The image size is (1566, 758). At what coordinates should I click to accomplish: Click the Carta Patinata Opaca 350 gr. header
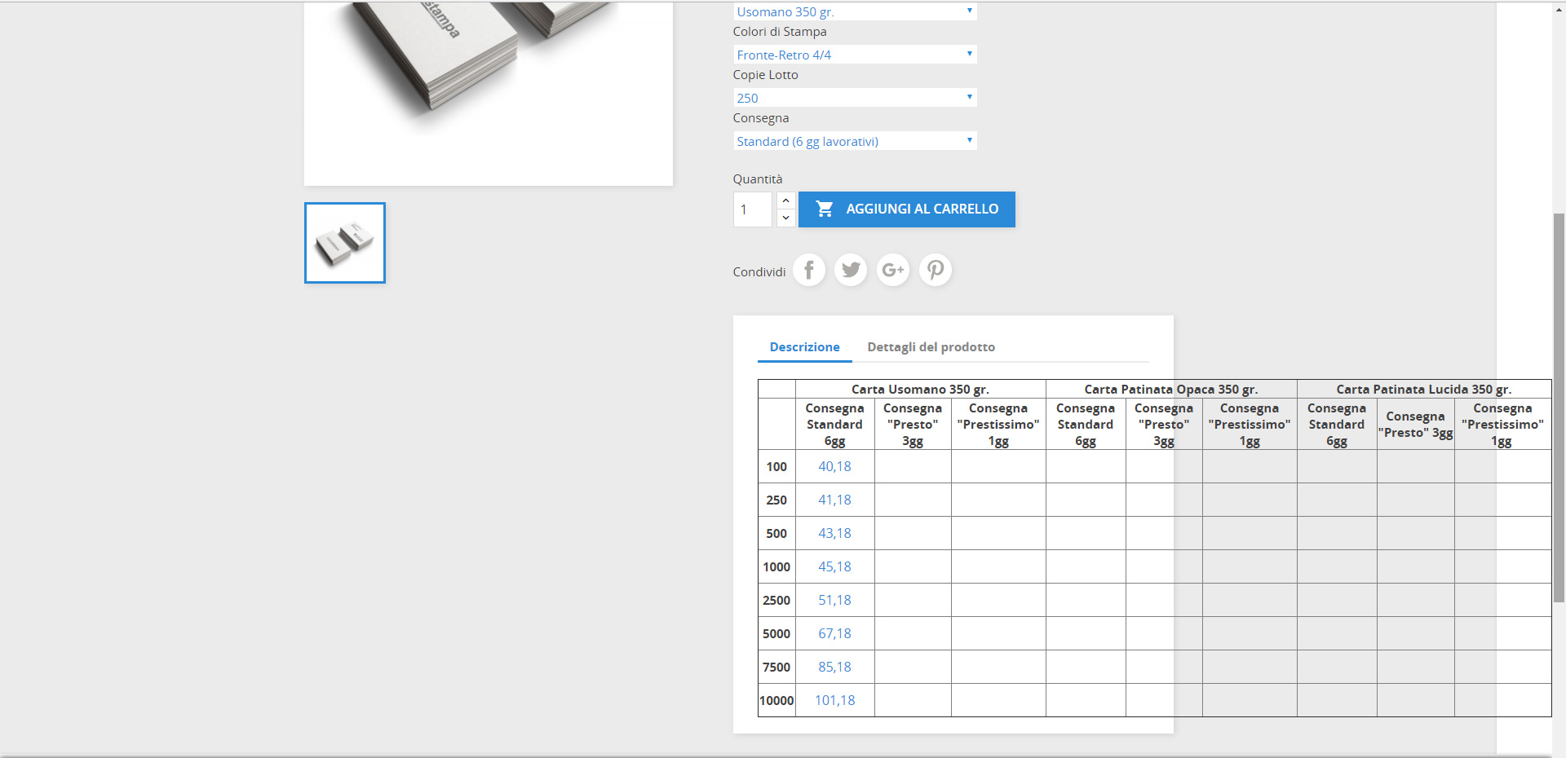pos(1171,390)
